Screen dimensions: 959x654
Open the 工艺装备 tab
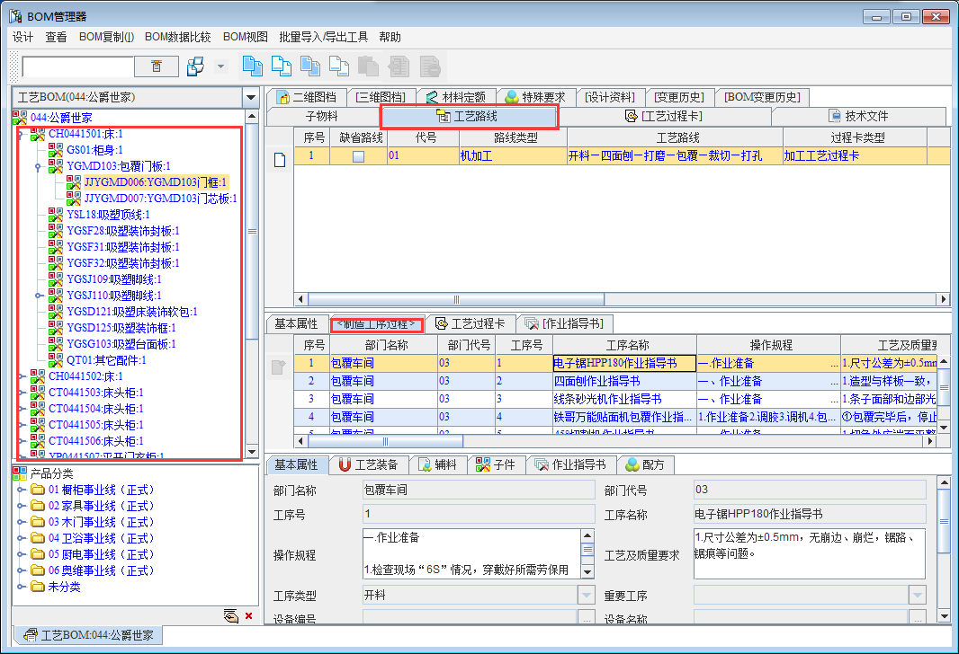[x=368, y=464]
